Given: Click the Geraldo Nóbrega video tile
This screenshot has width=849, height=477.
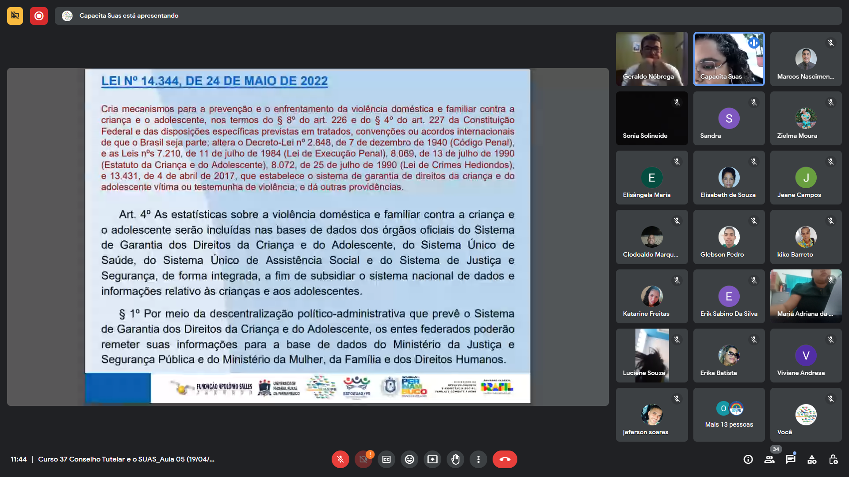Looking at the screenshot, I should (651, 59).
